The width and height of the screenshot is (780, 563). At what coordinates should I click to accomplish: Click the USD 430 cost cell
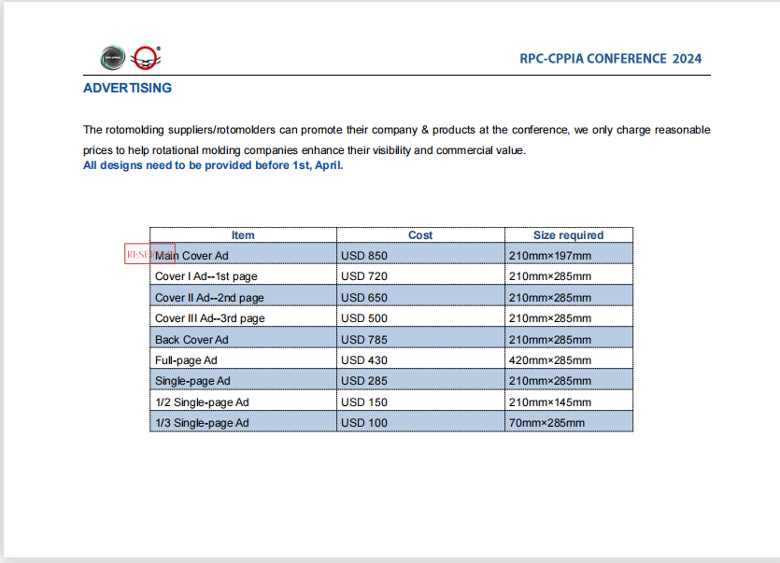point(420,359)
